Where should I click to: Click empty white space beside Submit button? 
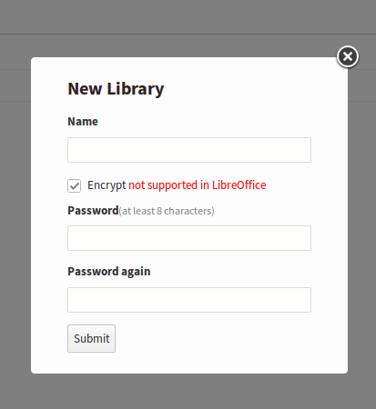pyautogui.click(x=212, y=338)
